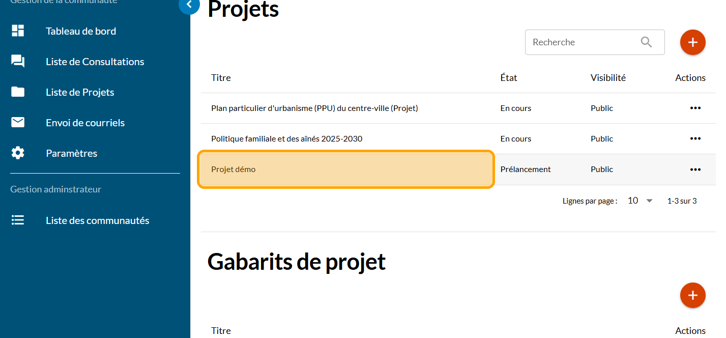Open actions menu for Politique familiale project

coord(695,138)
